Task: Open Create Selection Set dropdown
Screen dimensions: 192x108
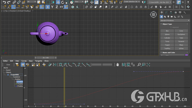Action: (132, 1)
